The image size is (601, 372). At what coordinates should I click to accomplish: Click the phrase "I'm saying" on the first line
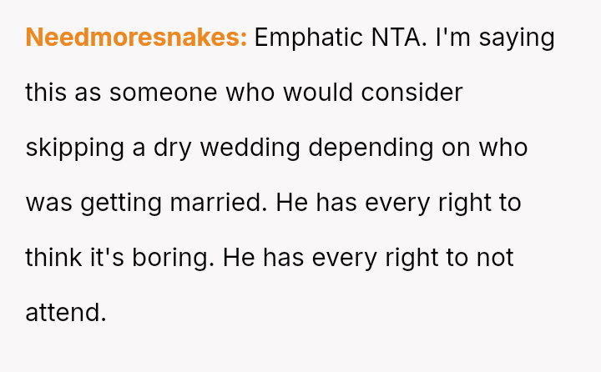coord(495,38)
